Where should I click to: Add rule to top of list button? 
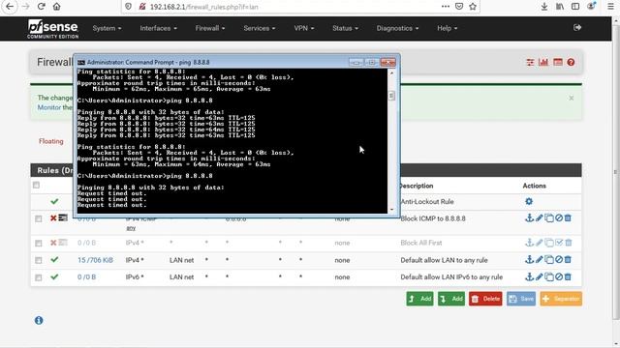point(419,299)
